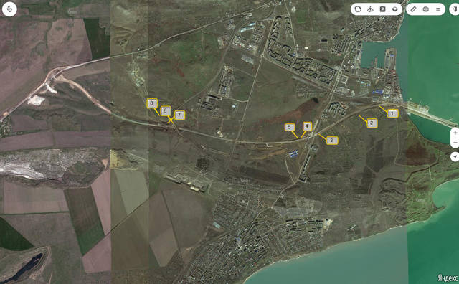Image resolution: width=459 pixels, height=284 pixels.
Task: Zoom in with the plus button
Action: coord(455,133)
